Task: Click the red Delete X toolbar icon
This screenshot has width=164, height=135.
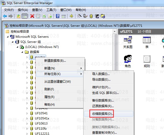Action: [32, 16]
